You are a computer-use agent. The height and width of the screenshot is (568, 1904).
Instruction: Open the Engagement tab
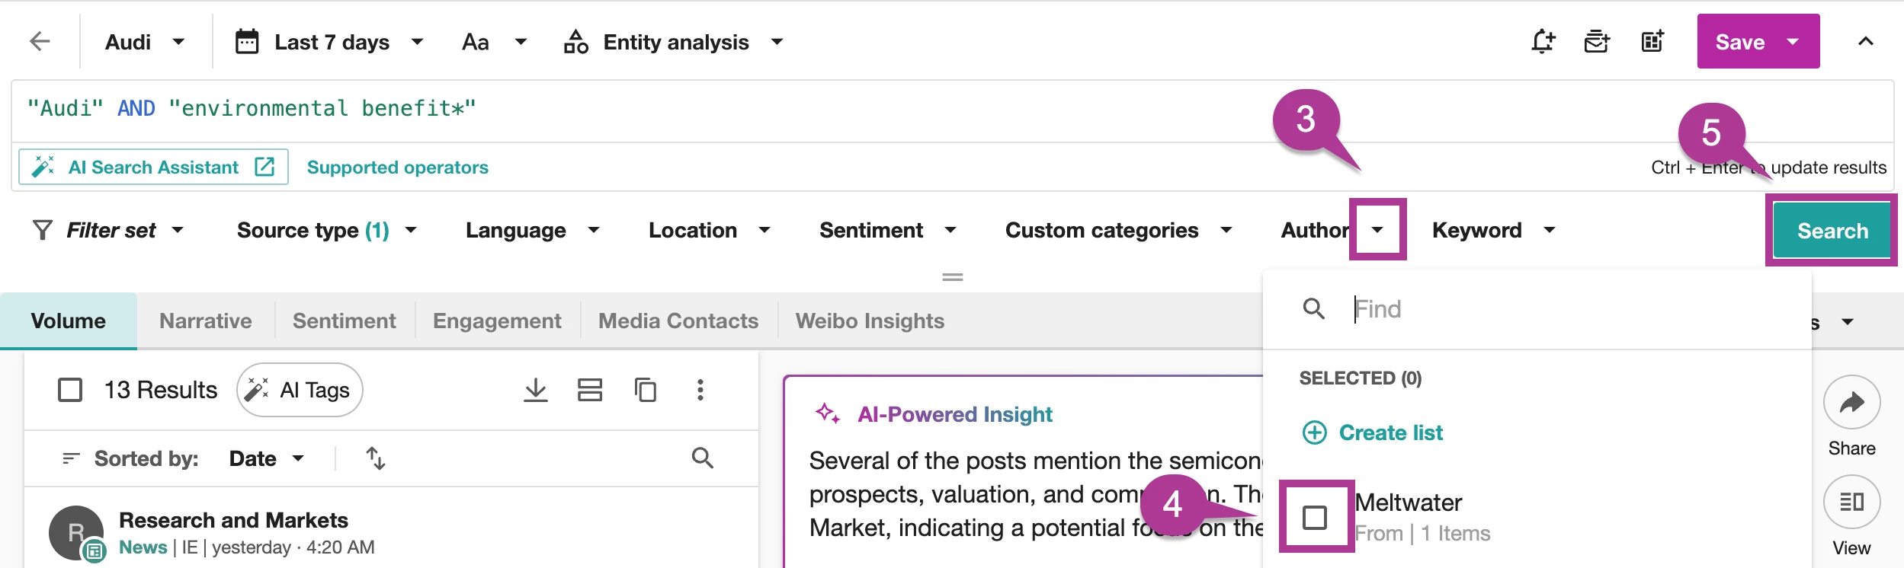tap(497, 321)
